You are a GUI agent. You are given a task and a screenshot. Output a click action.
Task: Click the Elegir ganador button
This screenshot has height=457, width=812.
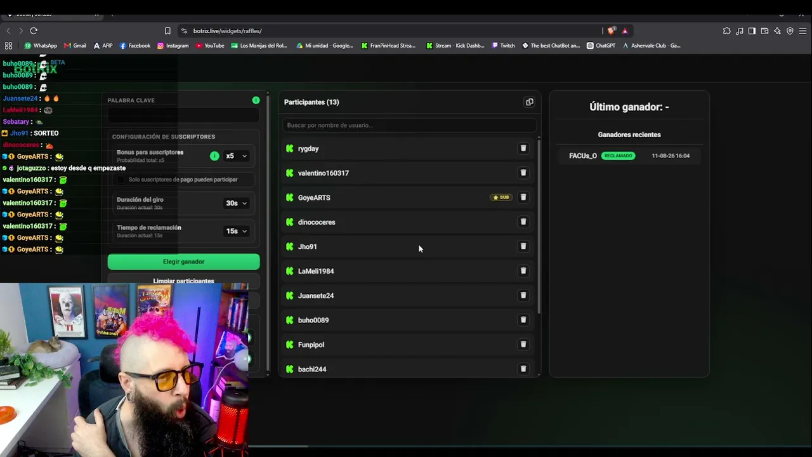(183, 262)
